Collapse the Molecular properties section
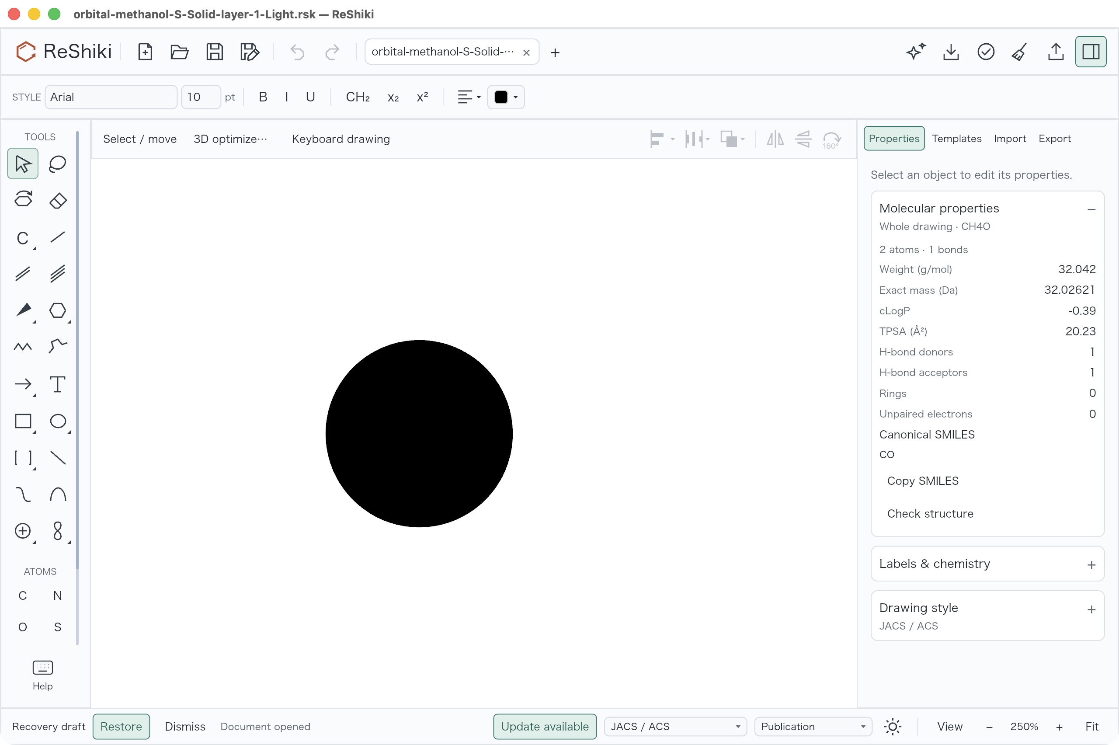Image resolution: width=1119 pixels, height=745 pixels. pyautogui.click(x=1091, y=209)
